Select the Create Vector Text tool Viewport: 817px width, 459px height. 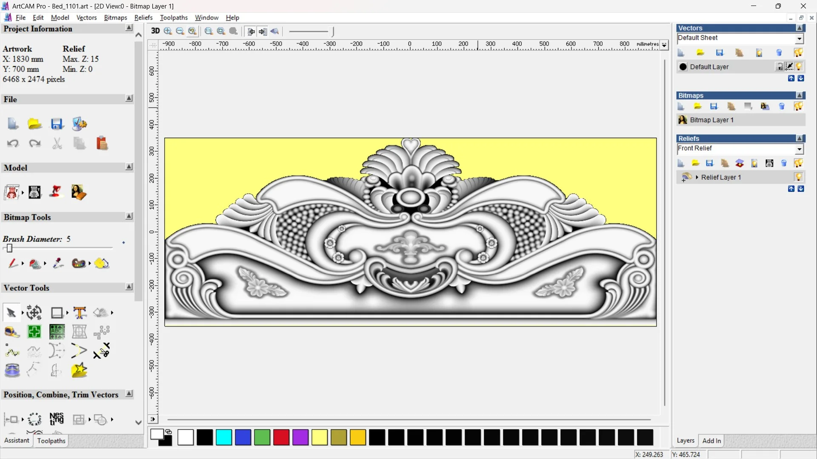pyautogui.click(x=80, y=313)
